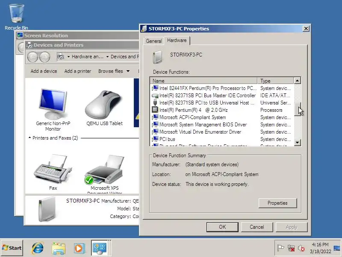Click the computer icon beside STORMXF3-PC in Properties
Image resolution: width=342 pixels, height=257 pixels.
157,57
